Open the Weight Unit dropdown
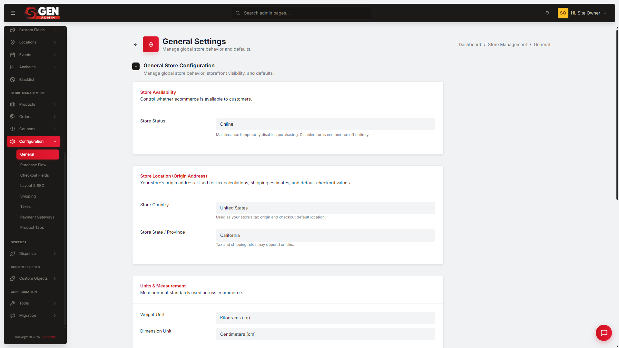 tap(325, 318)
